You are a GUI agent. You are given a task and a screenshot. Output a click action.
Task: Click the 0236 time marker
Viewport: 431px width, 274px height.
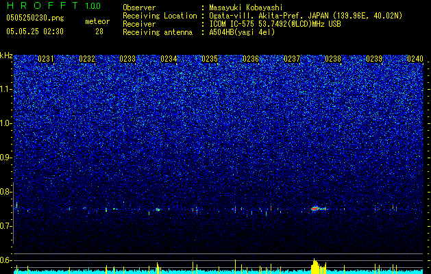[251, 59]
